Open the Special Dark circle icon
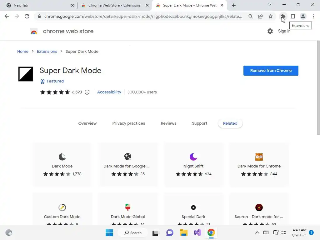 193,207
